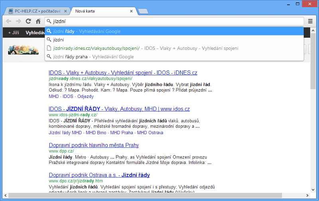Click the forward navigation arrow
This screenshot has height=201, width=319.
(18, 21)
